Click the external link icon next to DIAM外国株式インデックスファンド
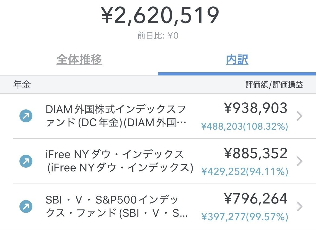The width and height of the screenshot is (316, 231). [x=26, y=116]
